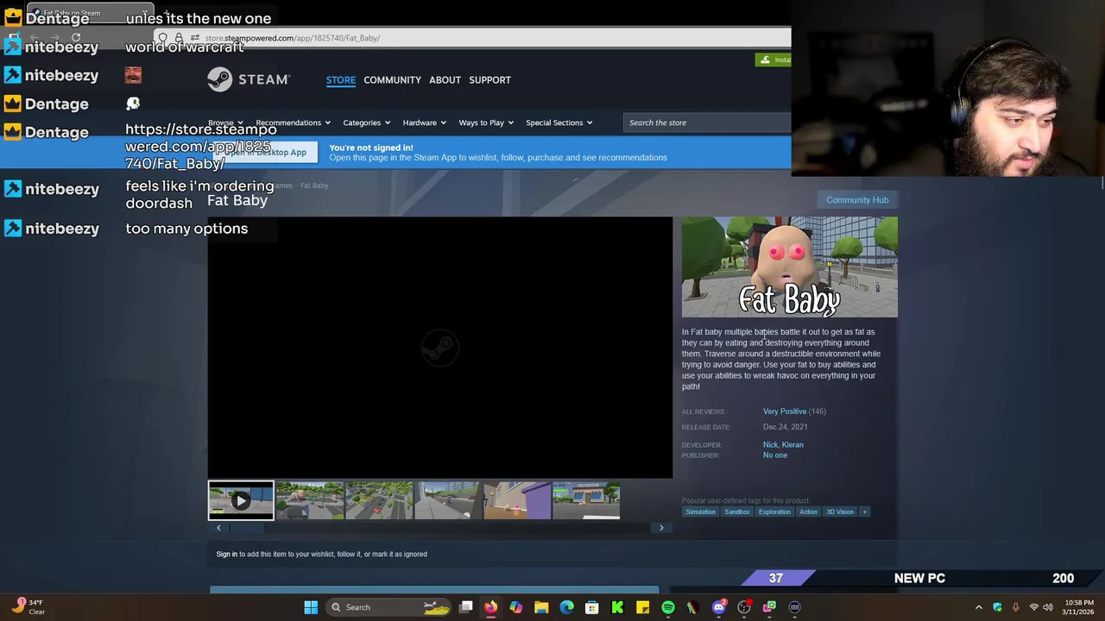
Task: Open the green K app taskbar icon
Action: point(617,607)
